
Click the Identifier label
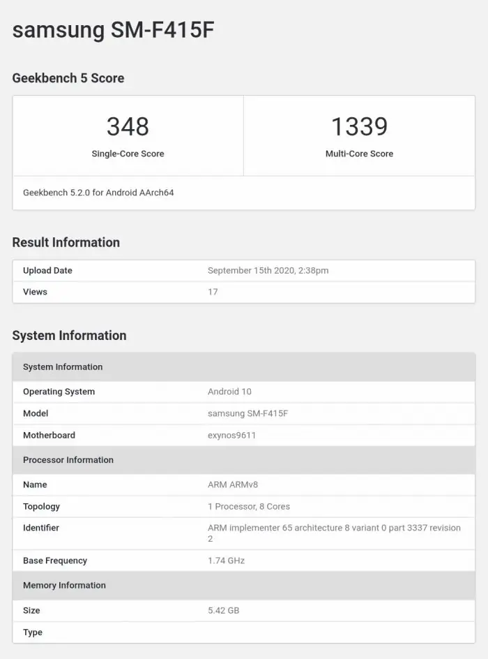tap(40, 528)
